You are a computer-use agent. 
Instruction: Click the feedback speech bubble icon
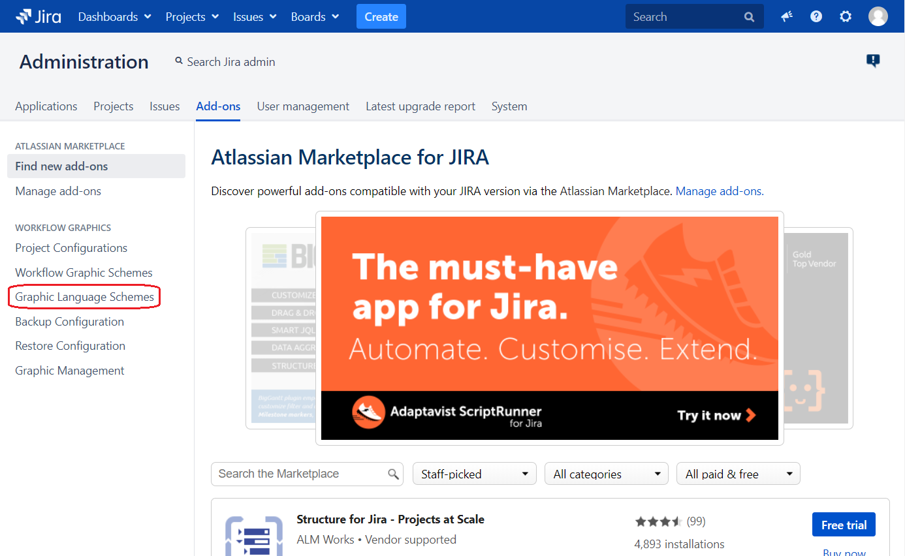(x=873, y=61)
